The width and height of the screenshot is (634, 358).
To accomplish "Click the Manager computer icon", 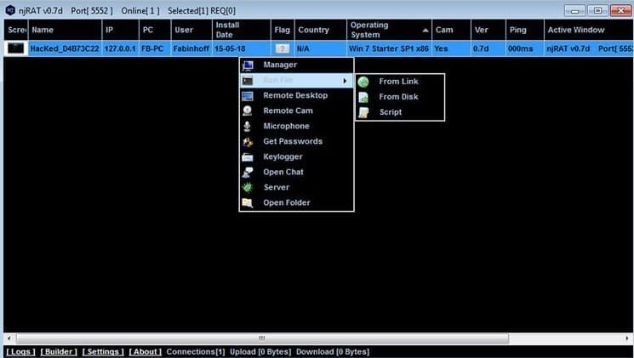I will 248,65.
